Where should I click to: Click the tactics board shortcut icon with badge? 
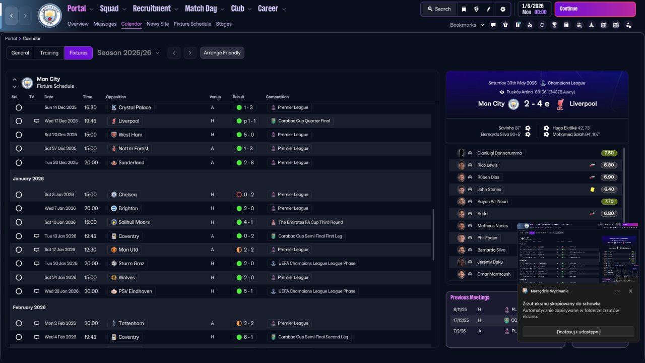[x=518, y=25]
